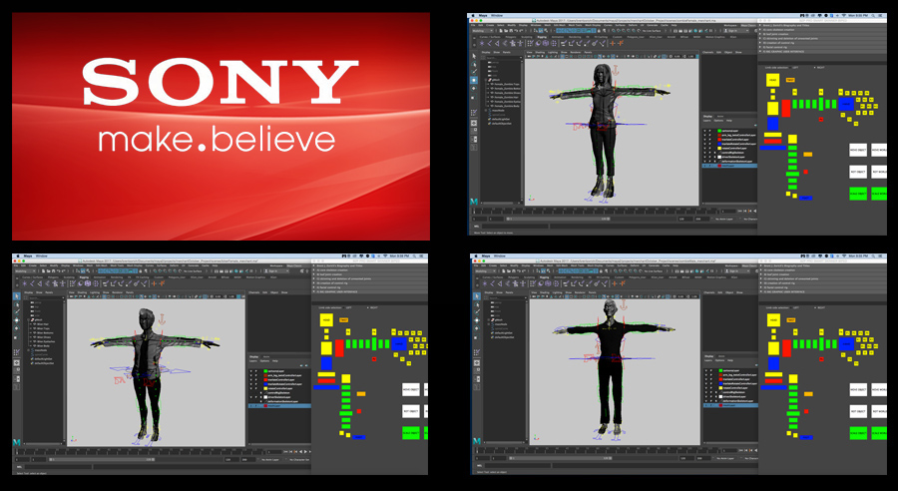898x491 pixels.
Task: Switch to Animation shelf tab in zombieFemale window
Action: pos(558,37)
